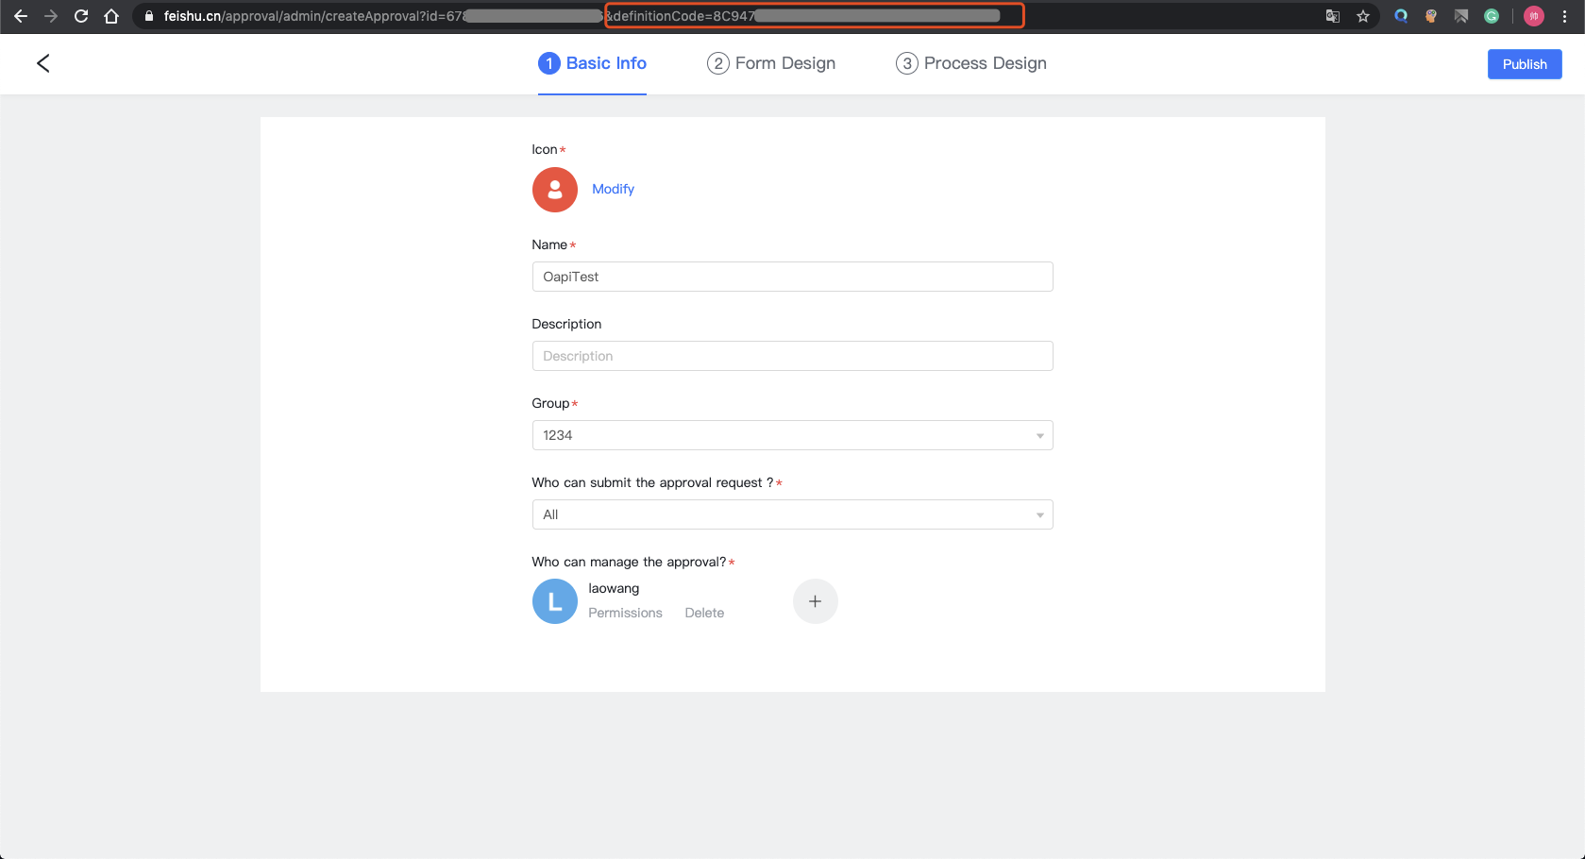Screen dimensions: 1585x859
Task: Open Chrome three-dot menu
Action: [1564, 16]
